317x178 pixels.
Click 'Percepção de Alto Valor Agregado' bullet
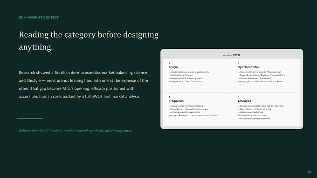186,78
